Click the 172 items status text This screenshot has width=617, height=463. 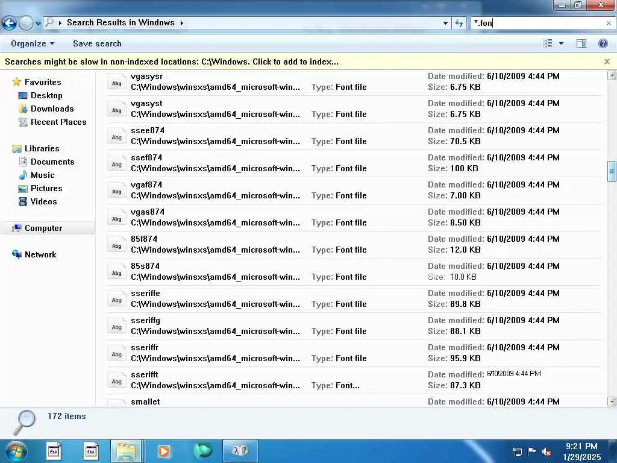pos(66,416)
